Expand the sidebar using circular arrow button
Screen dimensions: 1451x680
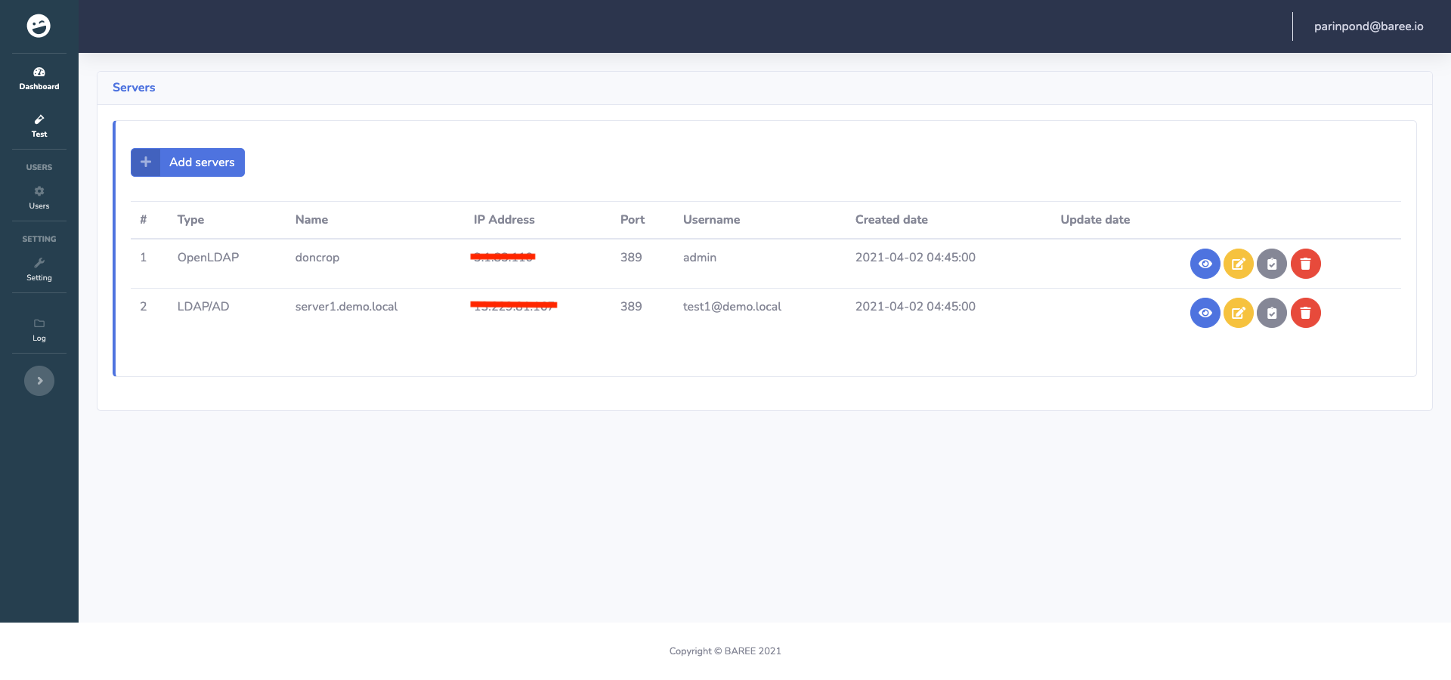[39, 380]
